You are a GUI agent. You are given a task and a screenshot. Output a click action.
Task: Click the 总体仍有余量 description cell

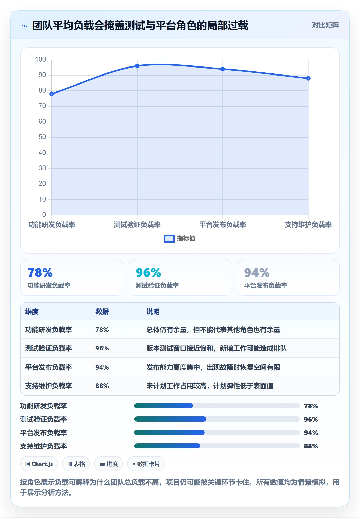tap(213, 330)
